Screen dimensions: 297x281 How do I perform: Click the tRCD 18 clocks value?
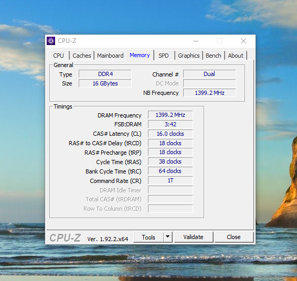pyautogui.click(x=171, y=143)
